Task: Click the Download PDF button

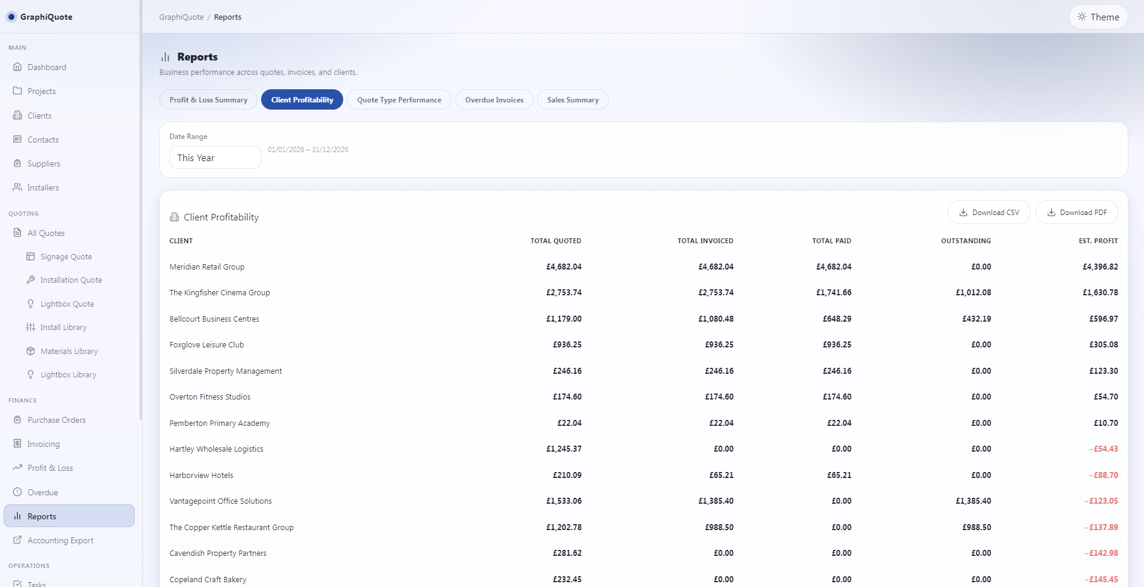Action: click(x=1076, y=212)
